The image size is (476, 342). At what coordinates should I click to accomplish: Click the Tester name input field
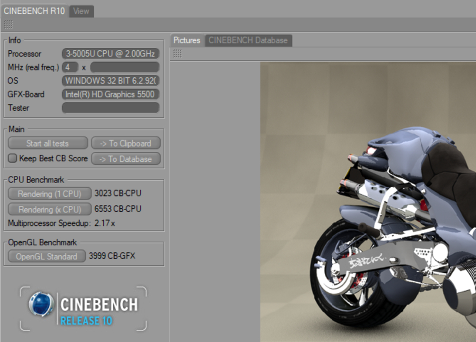tap(110, 108)
